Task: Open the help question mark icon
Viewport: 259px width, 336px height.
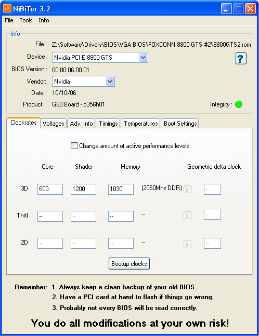Action: point(241,59)
